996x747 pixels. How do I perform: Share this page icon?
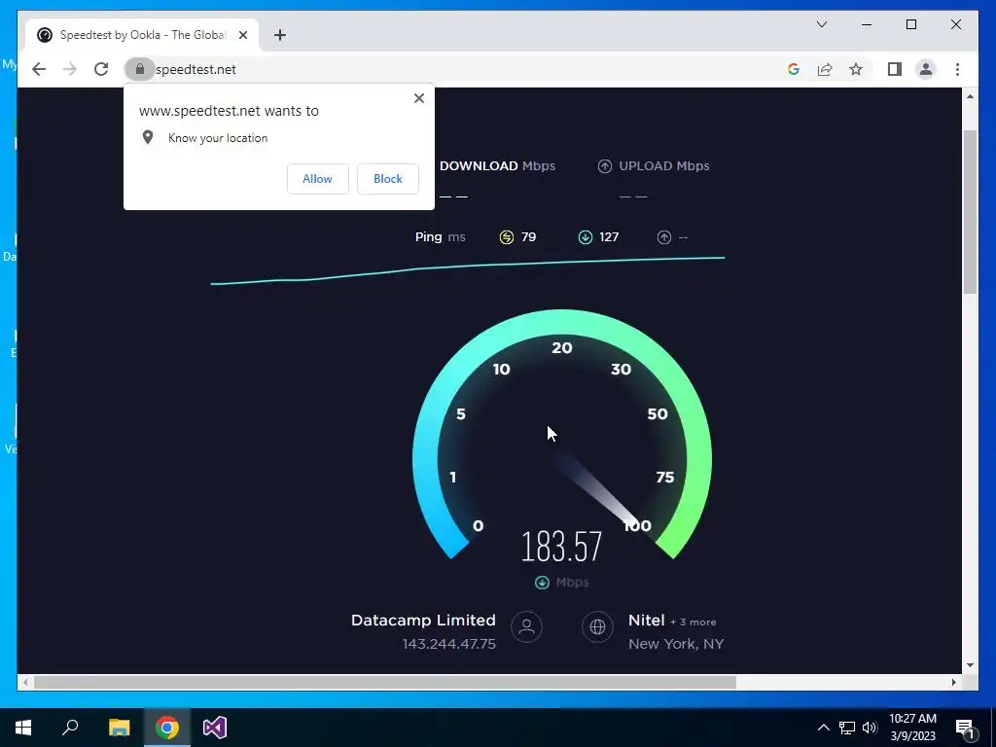[x=825, y=69]
